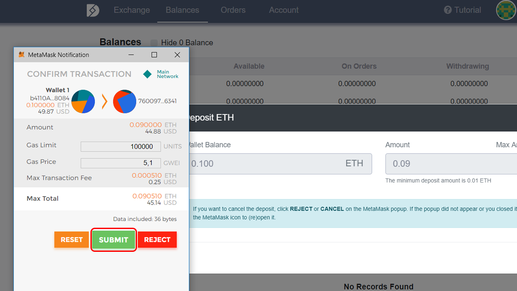Image resolution: width=517 pixels, height=291 pixels.
Task: Minimize the MetaMask Notification window
Action: tap(131, 55)
